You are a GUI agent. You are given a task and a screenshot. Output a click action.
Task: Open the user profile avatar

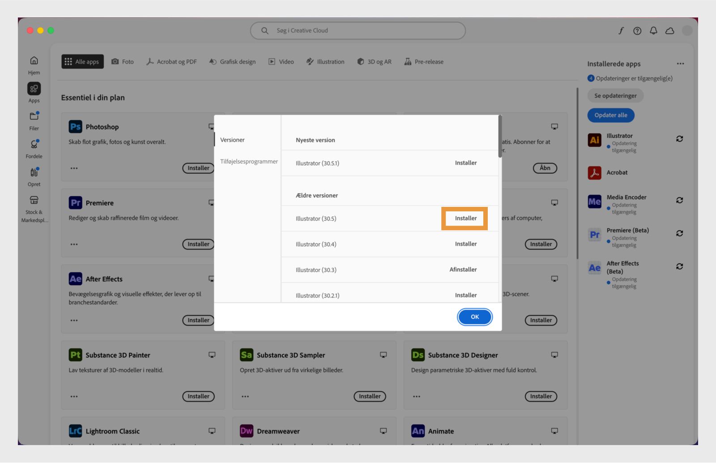687,30
